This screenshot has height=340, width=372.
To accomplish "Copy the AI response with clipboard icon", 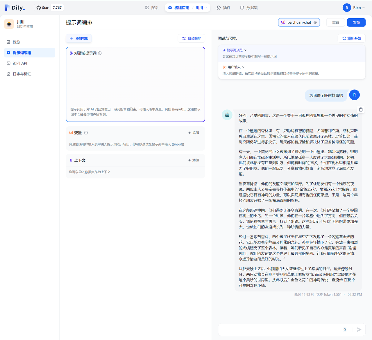I will point(361,109).
